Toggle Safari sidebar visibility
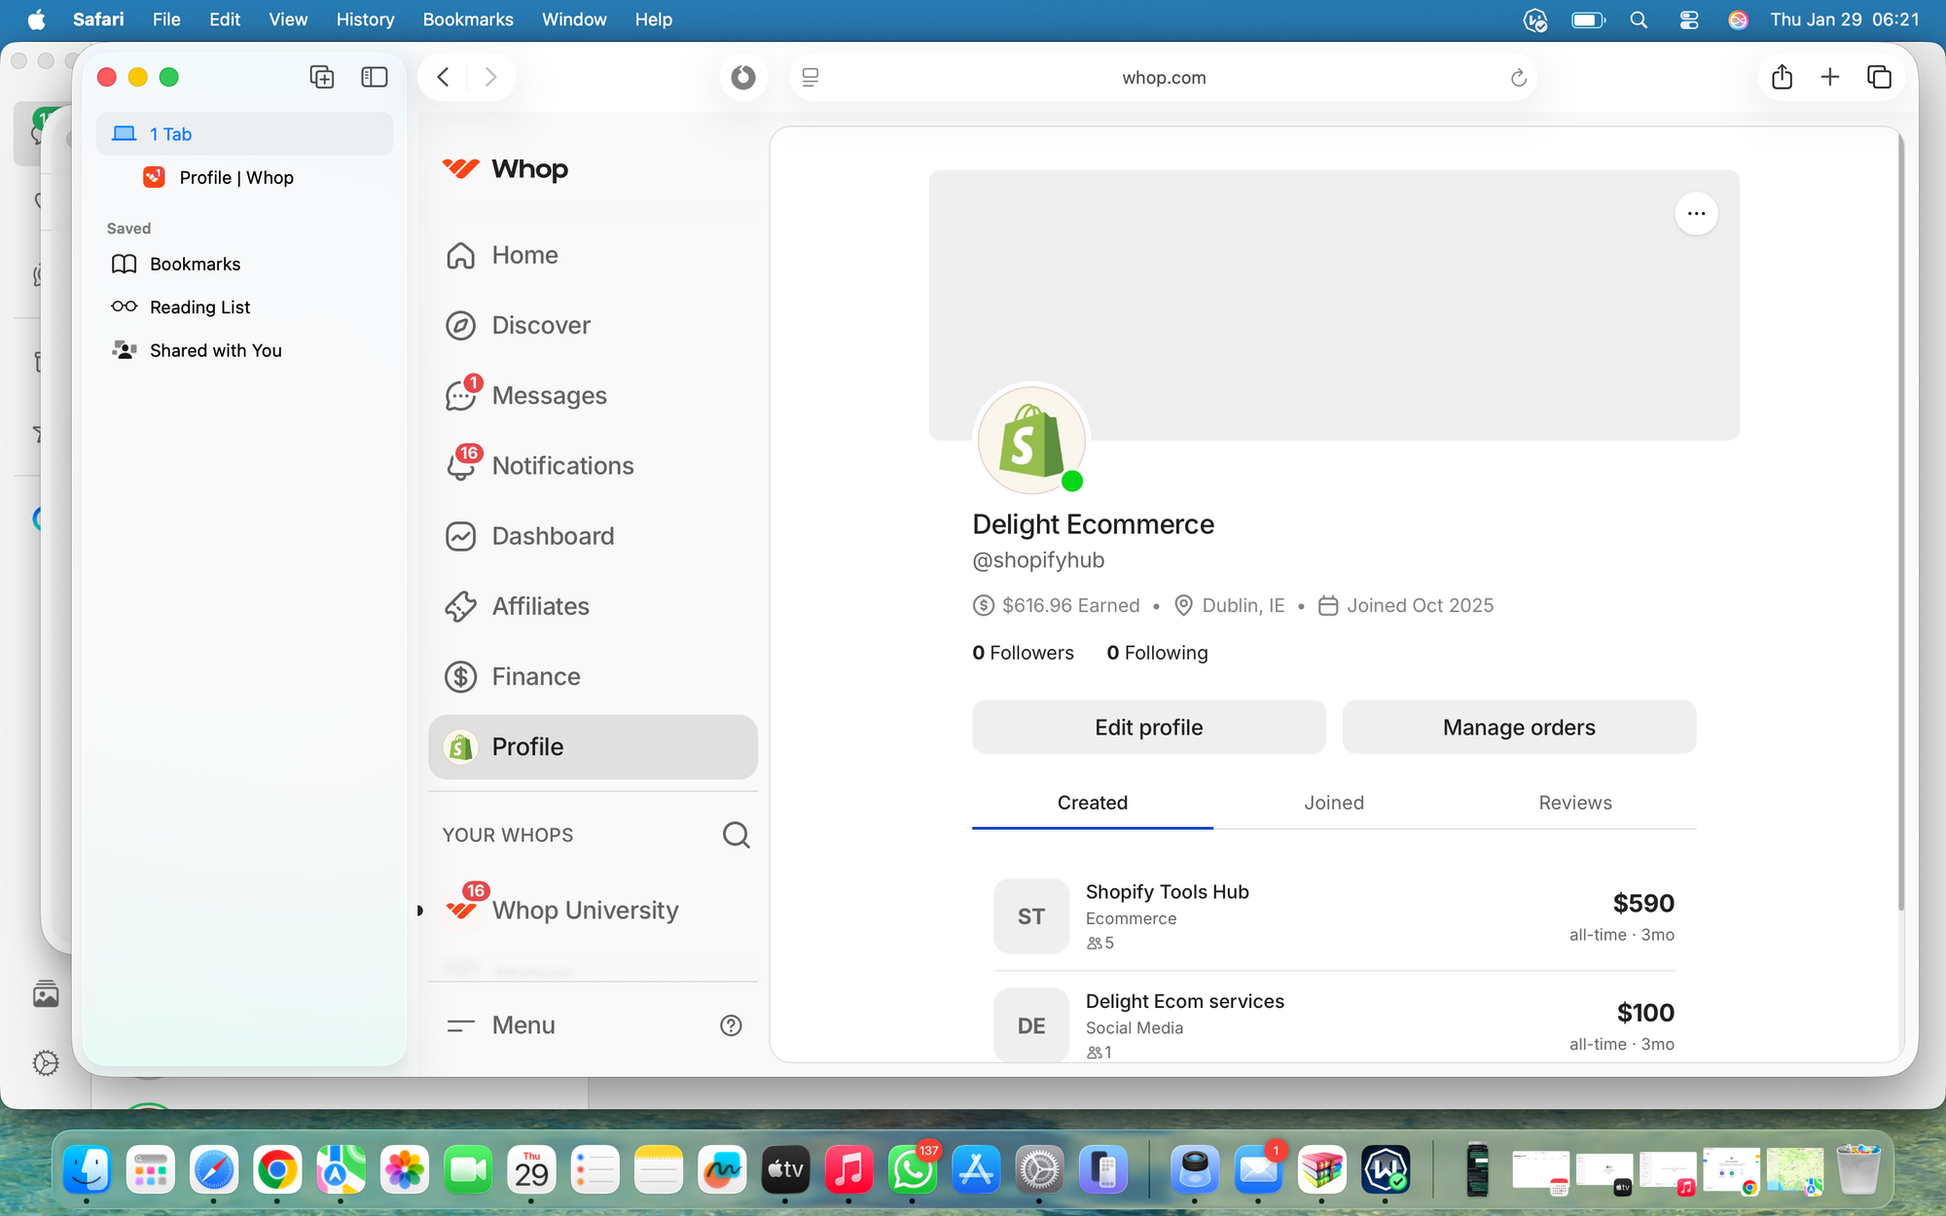 (374, 77)
